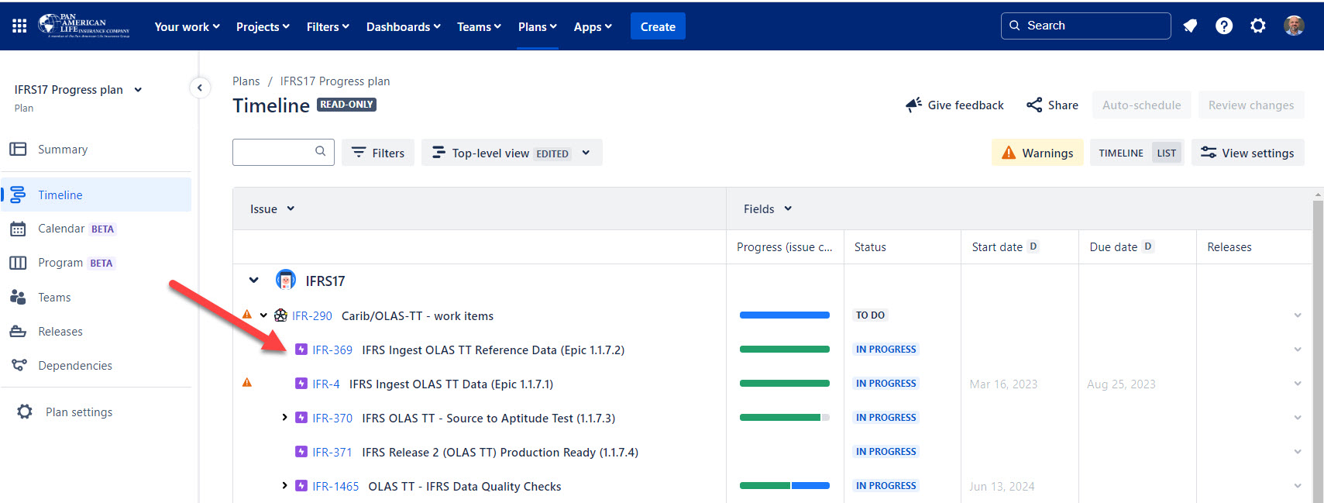This screenshot has width=1324, height=503.
Task: Click the progress bar for IFR-370
Action: [x=785, y=418]
